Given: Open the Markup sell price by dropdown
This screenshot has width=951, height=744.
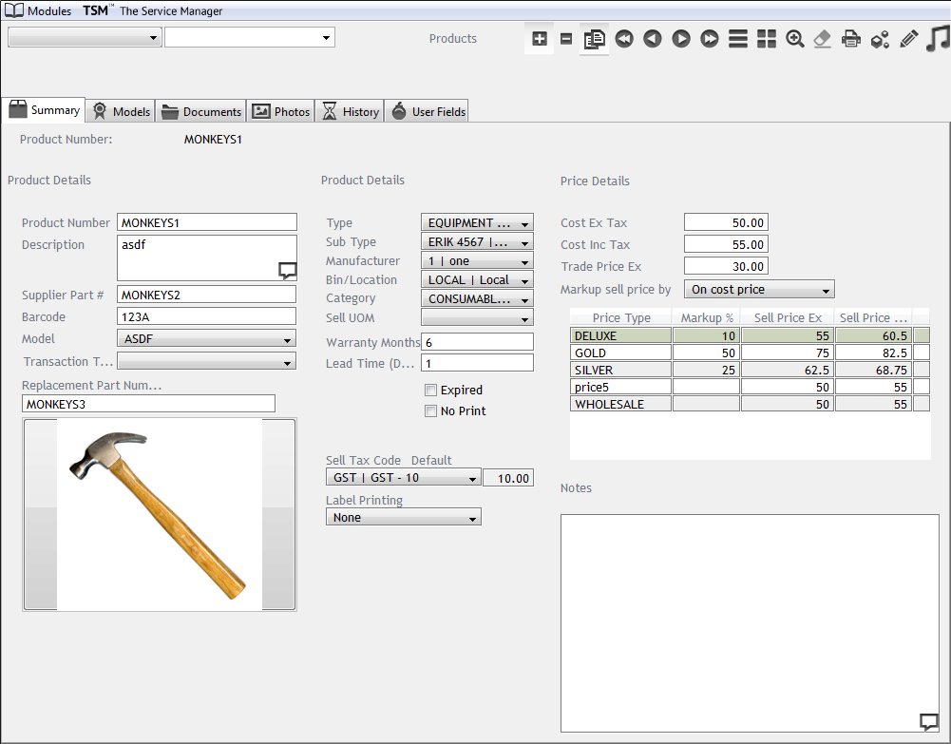Looking at the screenshot, I should 759,290.
